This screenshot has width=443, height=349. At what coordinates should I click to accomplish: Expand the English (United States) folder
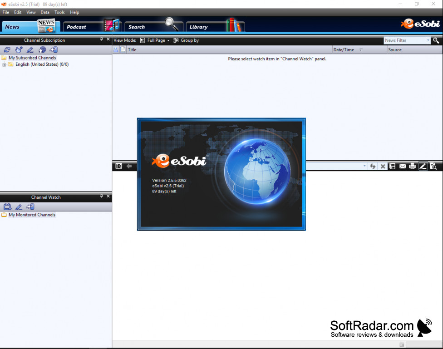click(4, 65)
